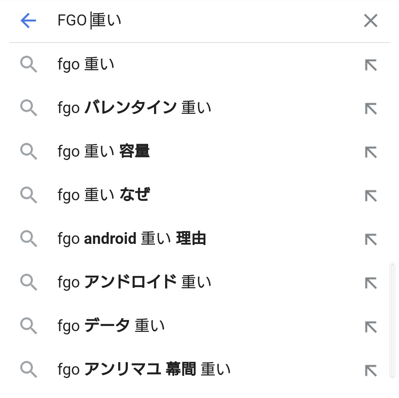Click arrow icon beside "fgo アンドロイド 重い"

(371, 283)
